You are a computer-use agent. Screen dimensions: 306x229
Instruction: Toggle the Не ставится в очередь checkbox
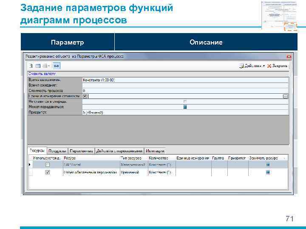pyautogui.click(x=185, y=101)
